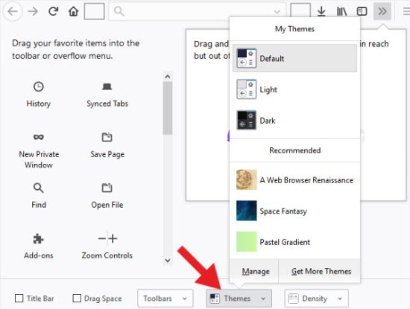The width and height of the screenshot is (410, 309).
Task: Select the Light theme entry
Action: [294, 89]
